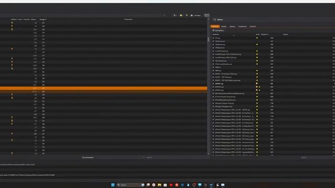The image size is (335, 188).
Task: Open the list options icon with dropdown arrow
Action: pos(175,15)
